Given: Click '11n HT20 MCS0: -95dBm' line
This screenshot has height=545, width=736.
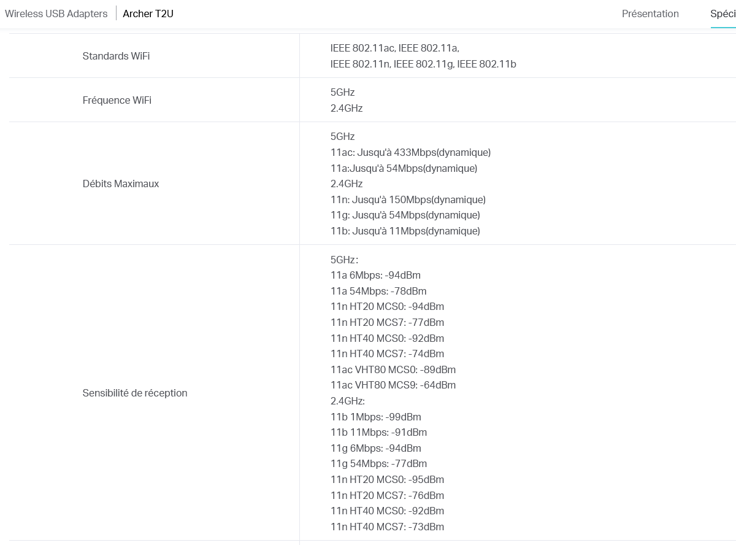Looking at the screenshot, I should pyautogui.click(x=387, y=479).
